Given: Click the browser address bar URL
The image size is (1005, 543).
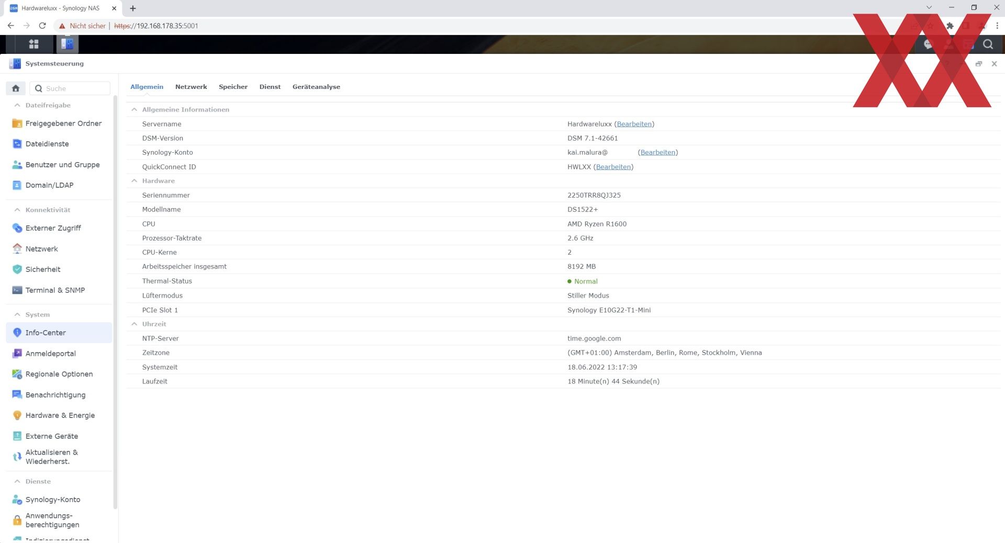Looking at the screenshot, I should pyautogui.click(x=156, y=26).
